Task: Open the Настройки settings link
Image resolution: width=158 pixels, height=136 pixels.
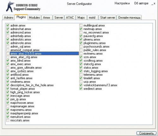Action: point(122,3)
